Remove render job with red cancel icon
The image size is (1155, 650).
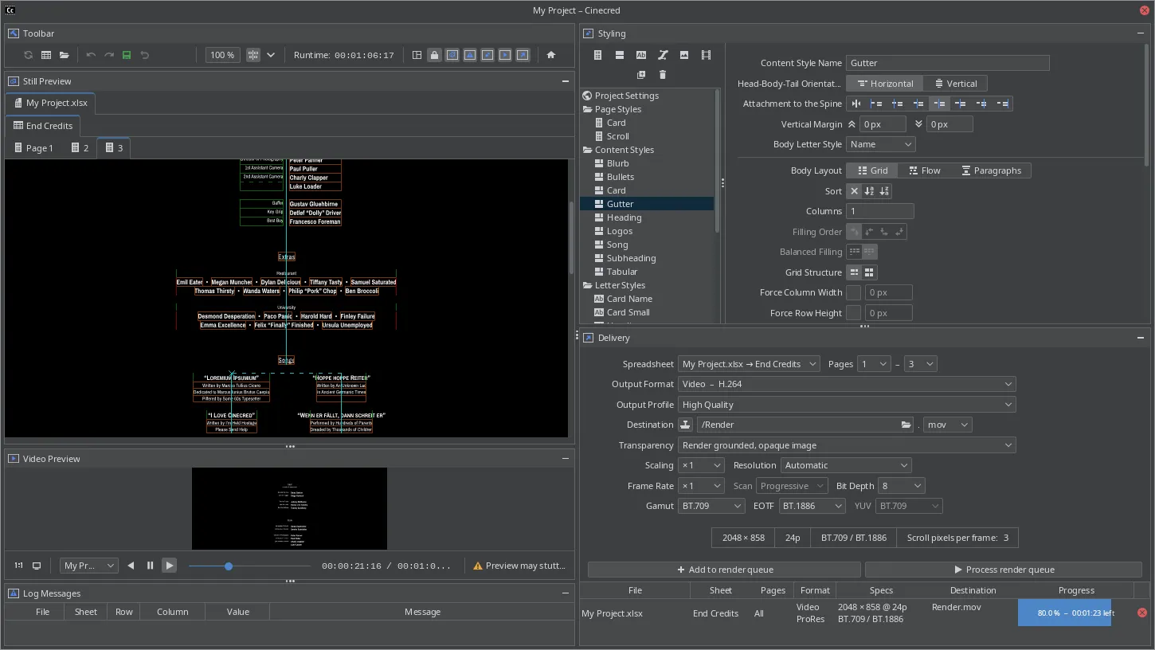tap(1142, 613)
